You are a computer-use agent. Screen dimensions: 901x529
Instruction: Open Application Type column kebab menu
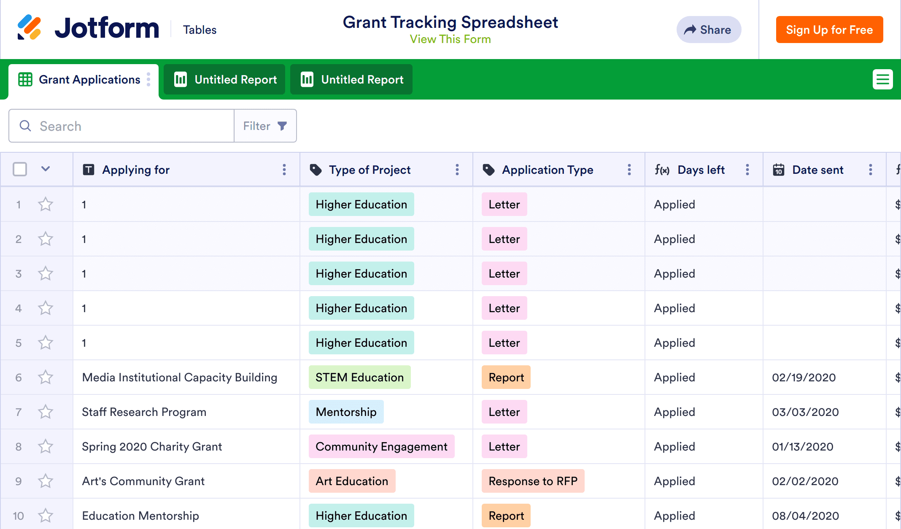[x=629, y=170]
